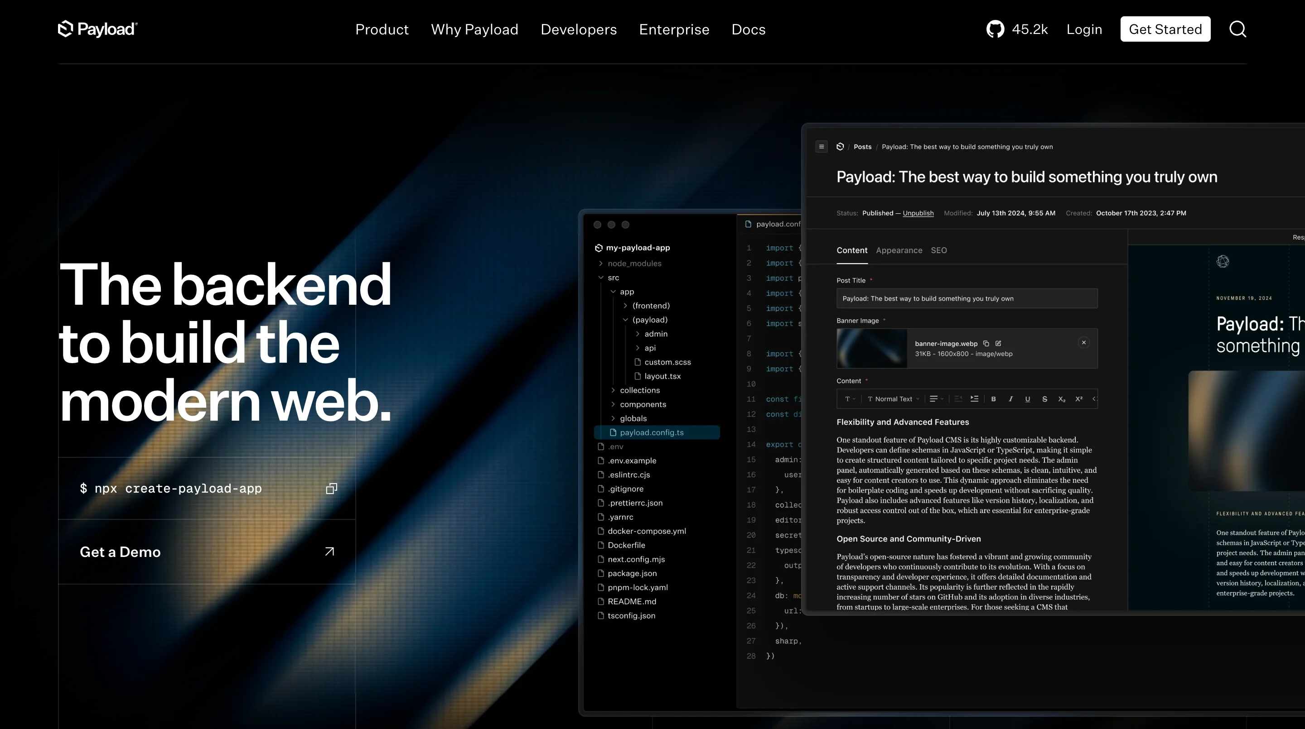Select package.json file

coord(627,574)
